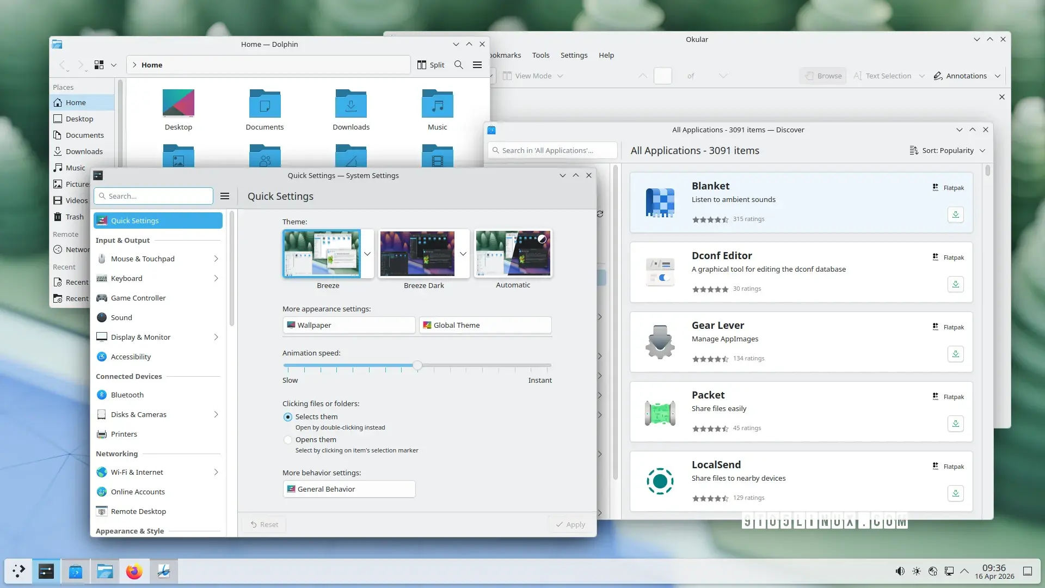Open the application launcher in taskbar

(19, 571)
